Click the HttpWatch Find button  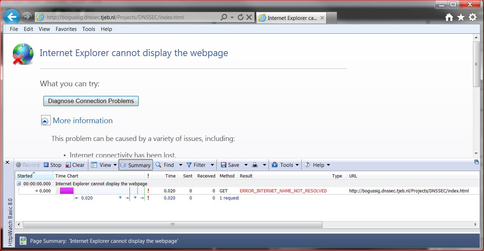[165, 165]
